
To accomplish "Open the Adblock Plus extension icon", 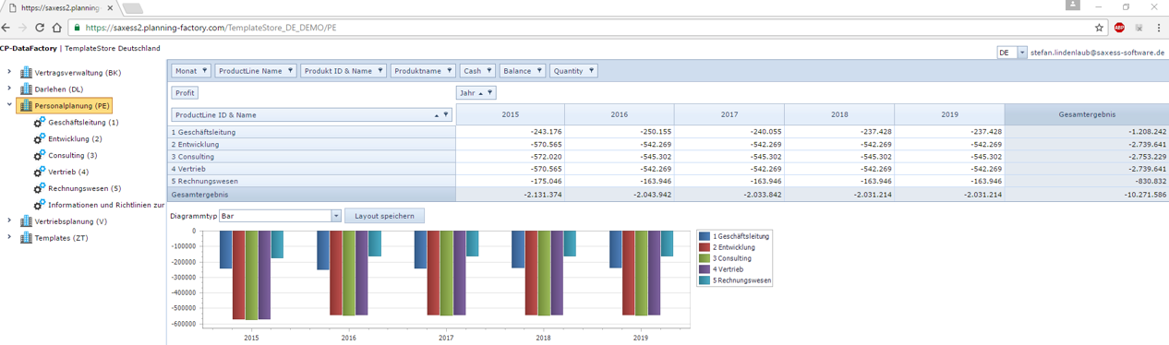I will 1119,28.
